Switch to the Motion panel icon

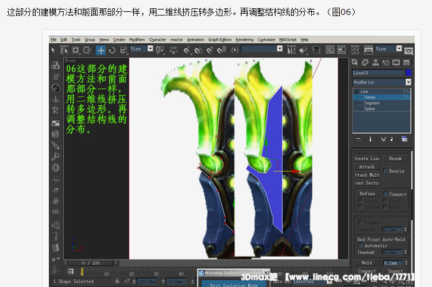tap(386, 63)
